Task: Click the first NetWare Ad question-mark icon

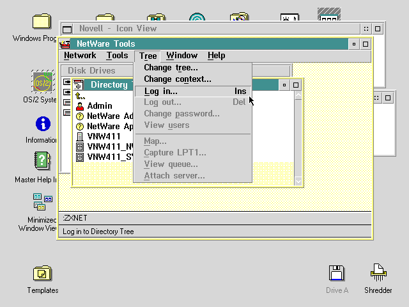Action: tap(80, 116)
